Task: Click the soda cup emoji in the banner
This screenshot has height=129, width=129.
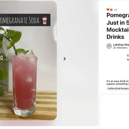Action: pyautogui.click(x=45, y=20)
